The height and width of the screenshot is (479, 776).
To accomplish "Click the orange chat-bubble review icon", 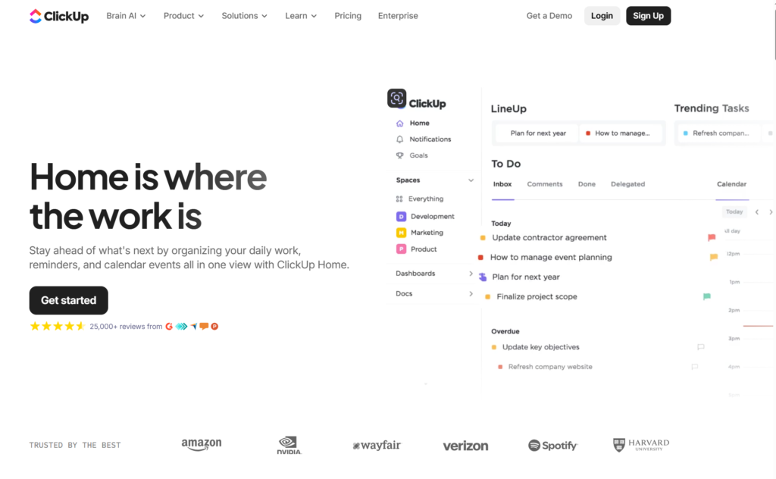I will pos(204,327).
